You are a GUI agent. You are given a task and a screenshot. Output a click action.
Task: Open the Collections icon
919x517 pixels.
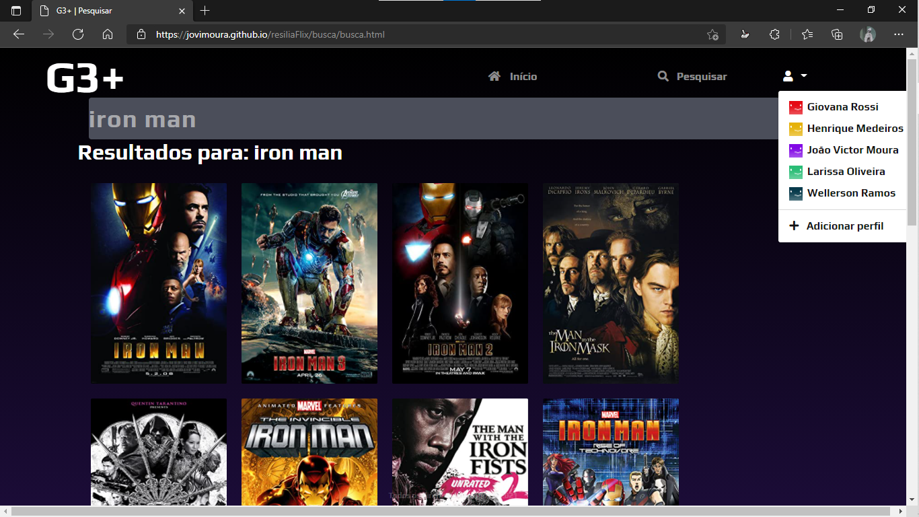point(837,34)
